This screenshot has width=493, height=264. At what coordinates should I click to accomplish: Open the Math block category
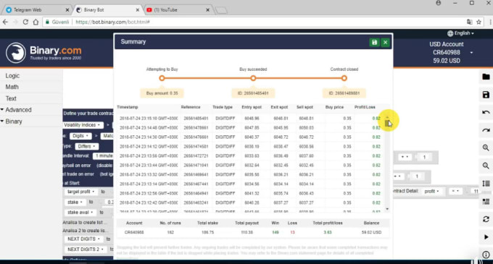pos(12,87)
